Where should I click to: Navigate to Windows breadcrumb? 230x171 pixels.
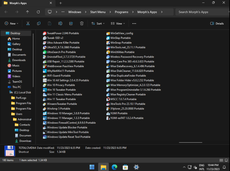tap(75, 12)
